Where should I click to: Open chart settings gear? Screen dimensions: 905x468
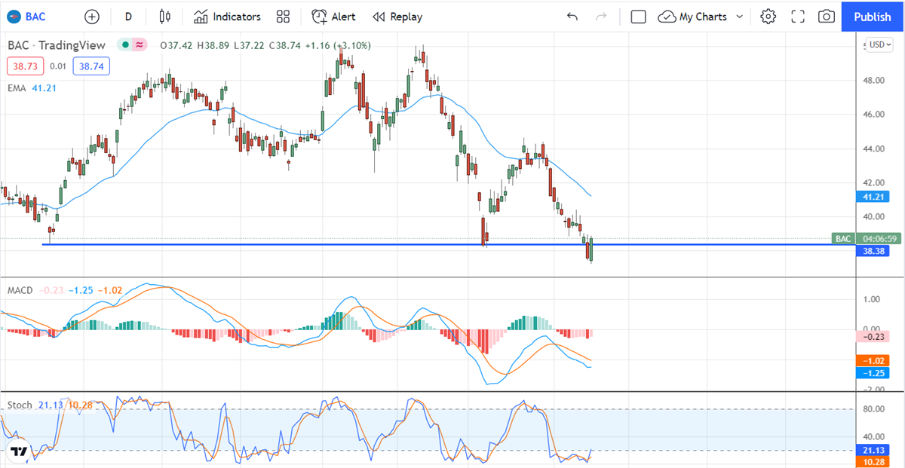768,17
